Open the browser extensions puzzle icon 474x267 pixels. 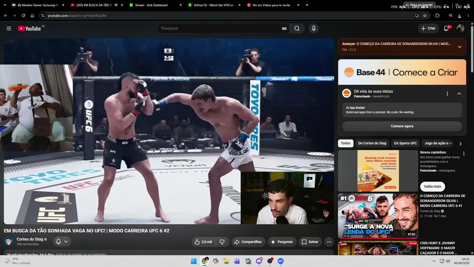pos(437,16)
